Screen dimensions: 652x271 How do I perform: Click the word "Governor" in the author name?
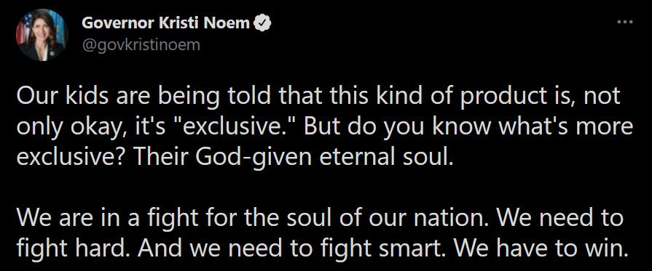(x=117, y=23)
